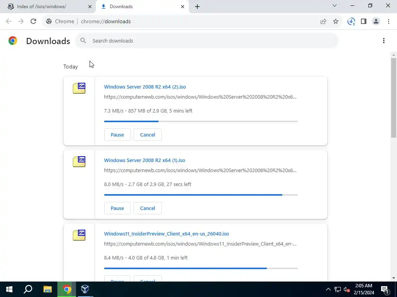Focus the Search downloads field
Viewport: 397px width, 297px height.
click(x=207, y=41)
